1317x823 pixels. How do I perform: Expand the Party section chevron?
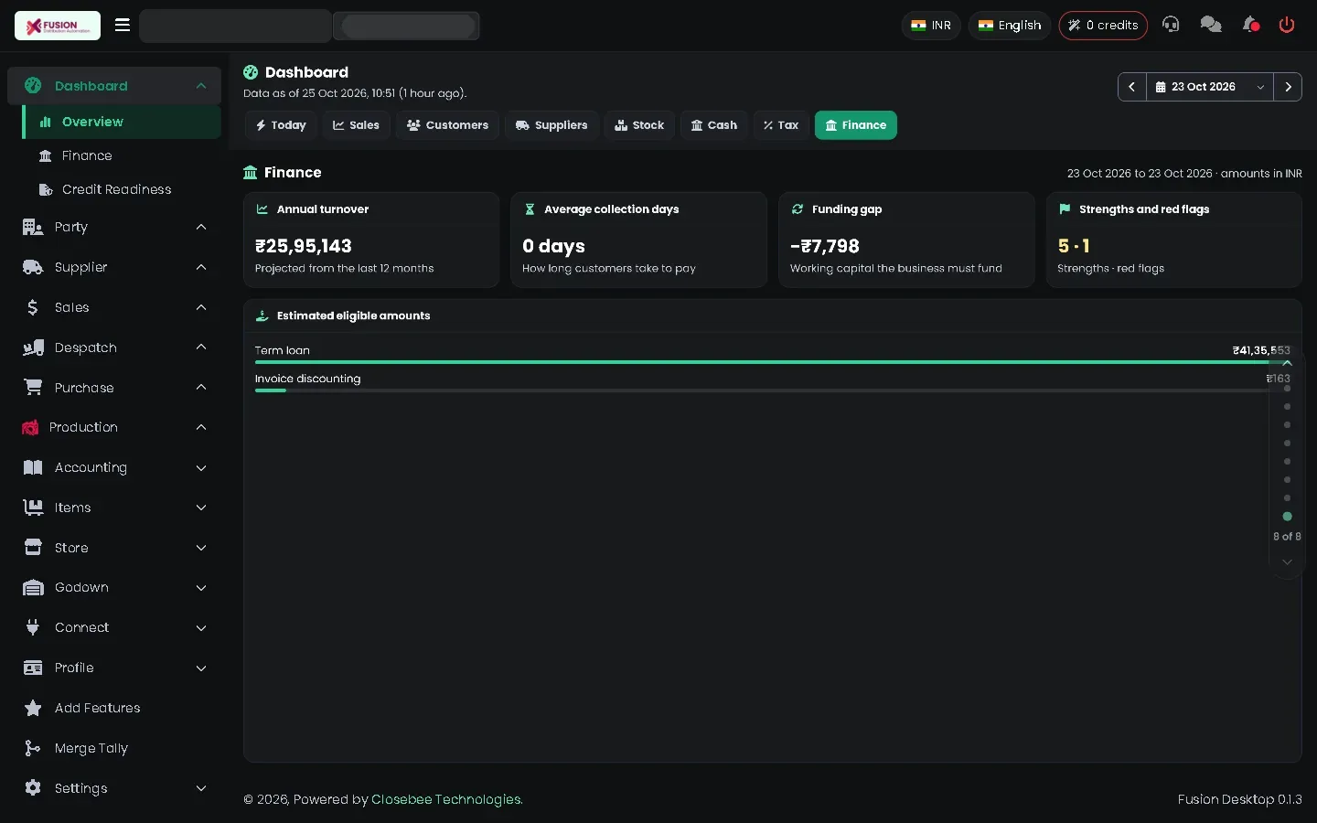tap(201, 227)
